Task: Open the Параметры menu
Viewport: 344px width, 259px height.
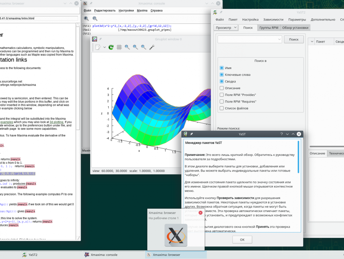Action: (x=297, y=19)
